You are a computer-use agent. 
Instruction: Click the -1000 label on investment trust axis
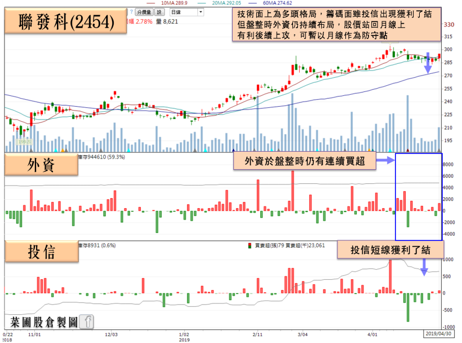click(x=448, y=327)
